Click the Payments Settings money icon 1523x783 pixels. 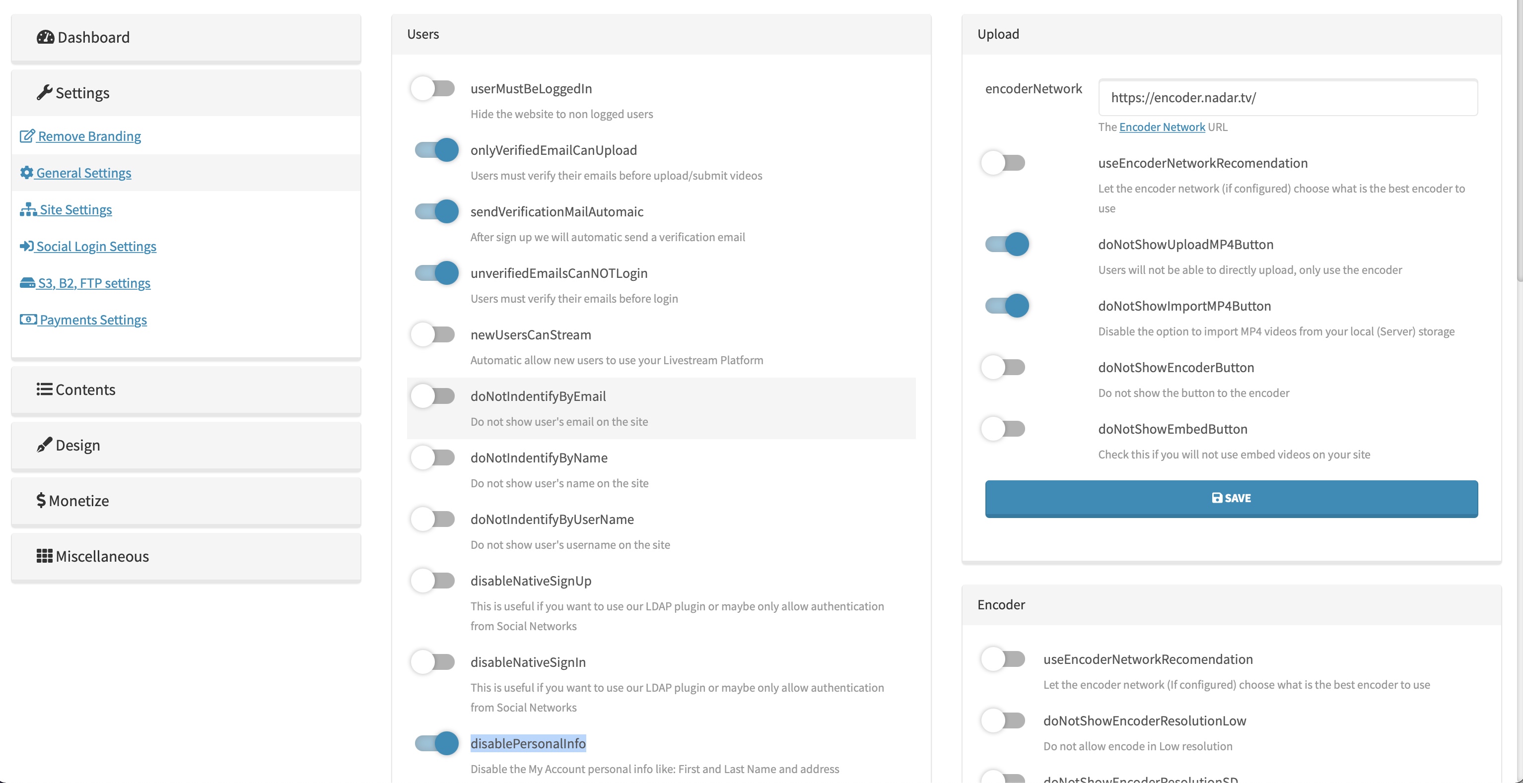click(28, 319)
